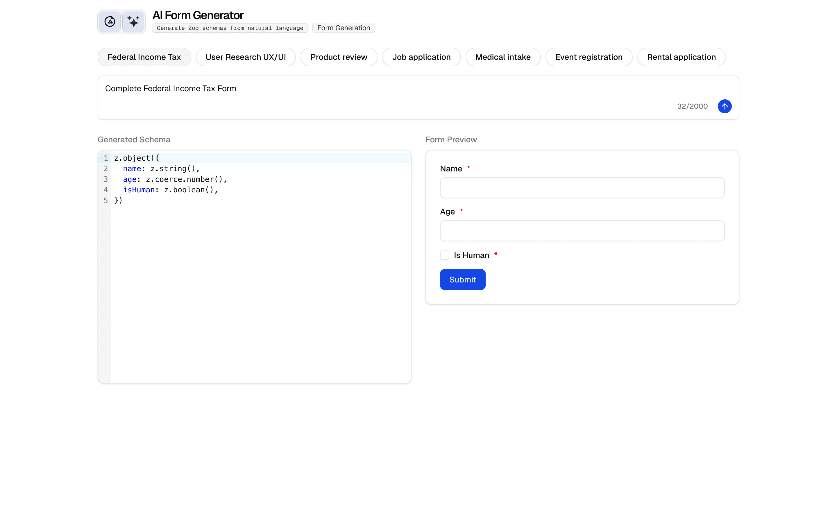Toggle the Is Human checkbox
The width and height of the screenshot is (837, 523).
(444, 255)
